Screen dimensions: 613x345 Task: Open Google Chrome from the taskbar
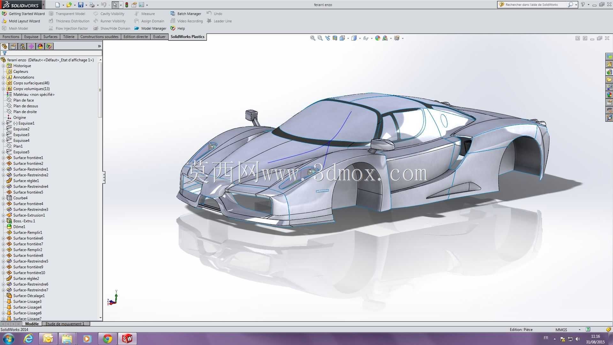coord(108,339)
